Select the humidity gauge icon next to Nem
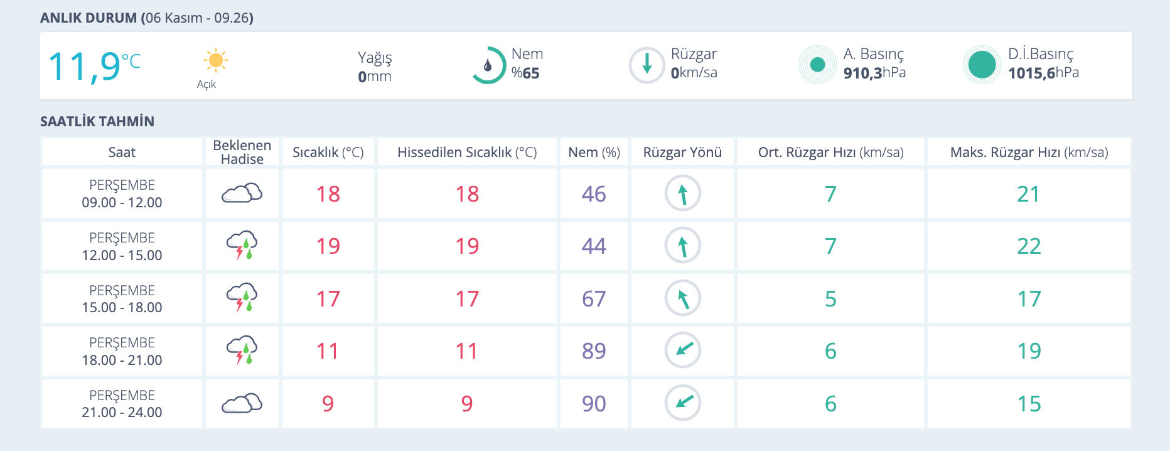The image size is (1170, 451). pyautogui.click(x=490, y=63)
